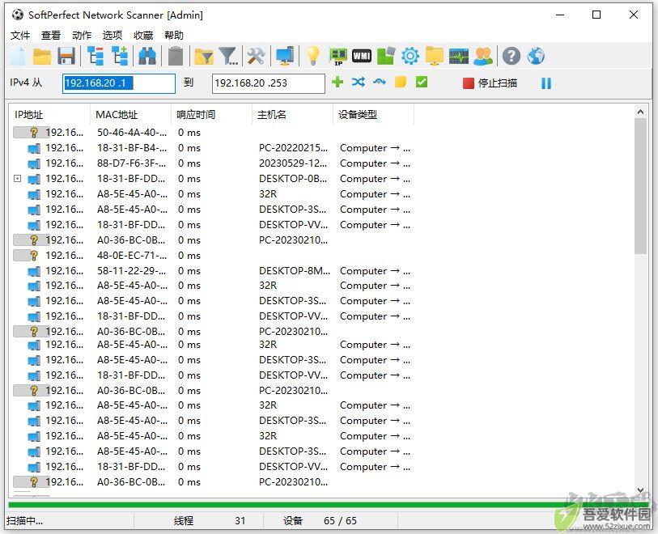
Task: Open help with the question mark icon
Action: click(512, 56)
